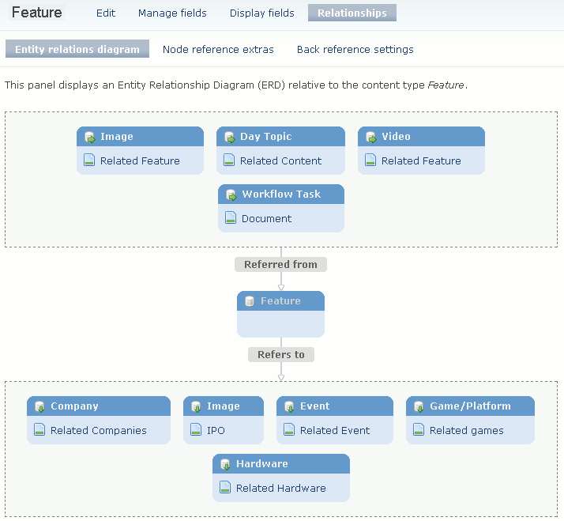Viewport: 564px width, 521px height.
Task: Click the Related Content field text
Action: click(280, 160)
